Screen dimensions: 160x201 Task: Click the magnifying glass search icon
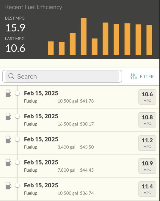point(11,76)
